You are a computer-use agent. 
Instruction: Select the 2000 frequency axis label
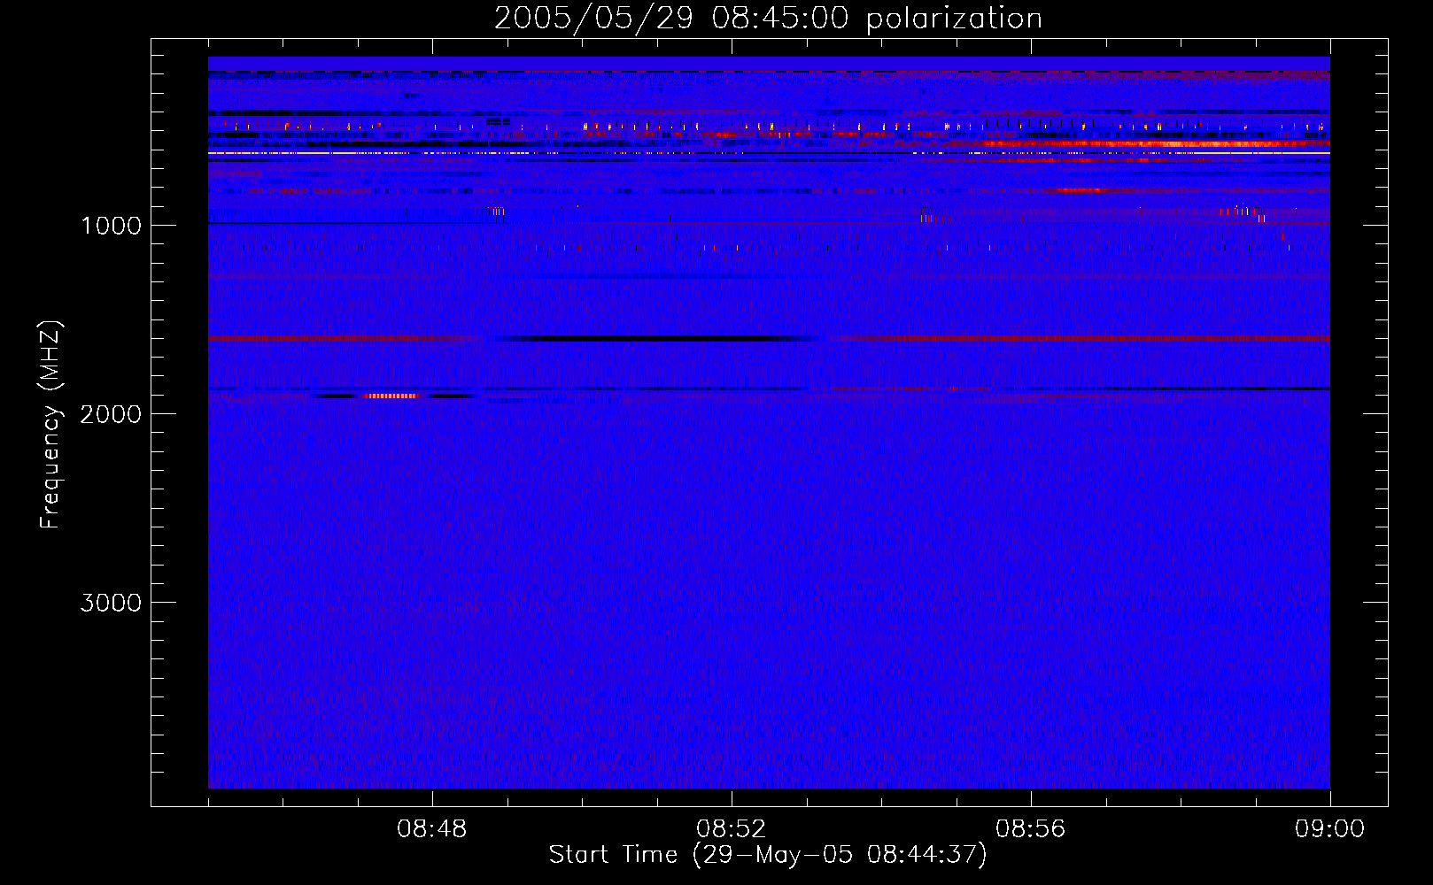coord(111,414)
